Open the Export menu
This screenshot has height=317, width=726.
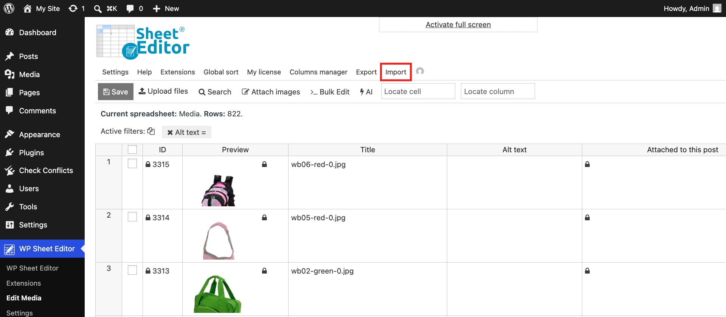(366, 72)
